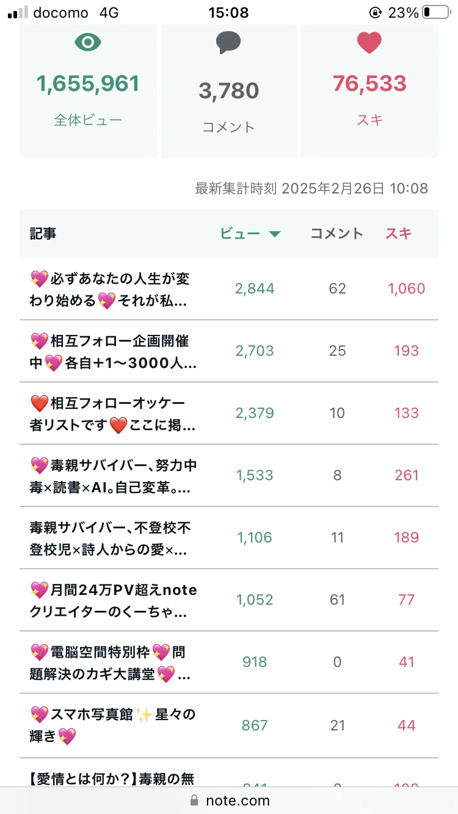
Task: Tap the green eye icon for total views
Action: pos(88,42)
